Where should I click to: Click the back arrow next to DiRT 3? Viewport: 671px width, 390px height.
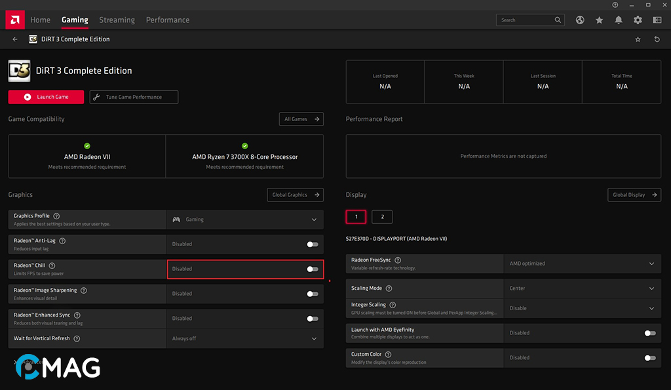[x=15, y=39]
